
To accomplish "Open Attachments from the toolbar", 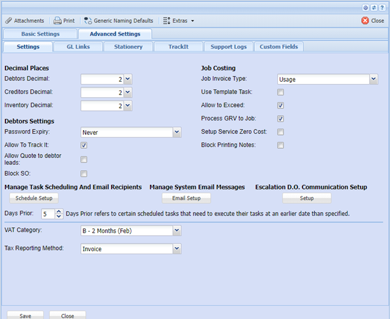I will click(24, 20).
